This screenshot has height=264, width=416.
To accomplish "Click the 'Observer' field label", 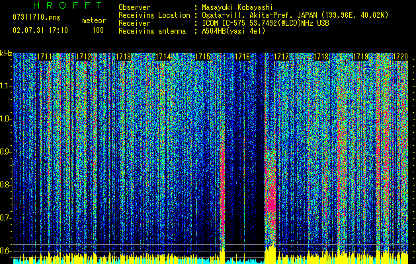I will pyautogui.click(x=134, y=7).
